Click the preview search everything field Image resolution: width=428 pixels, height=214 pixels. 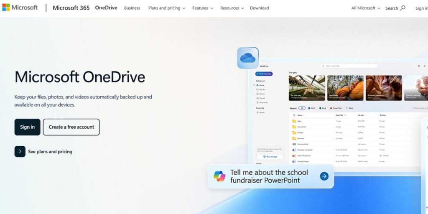349,66
